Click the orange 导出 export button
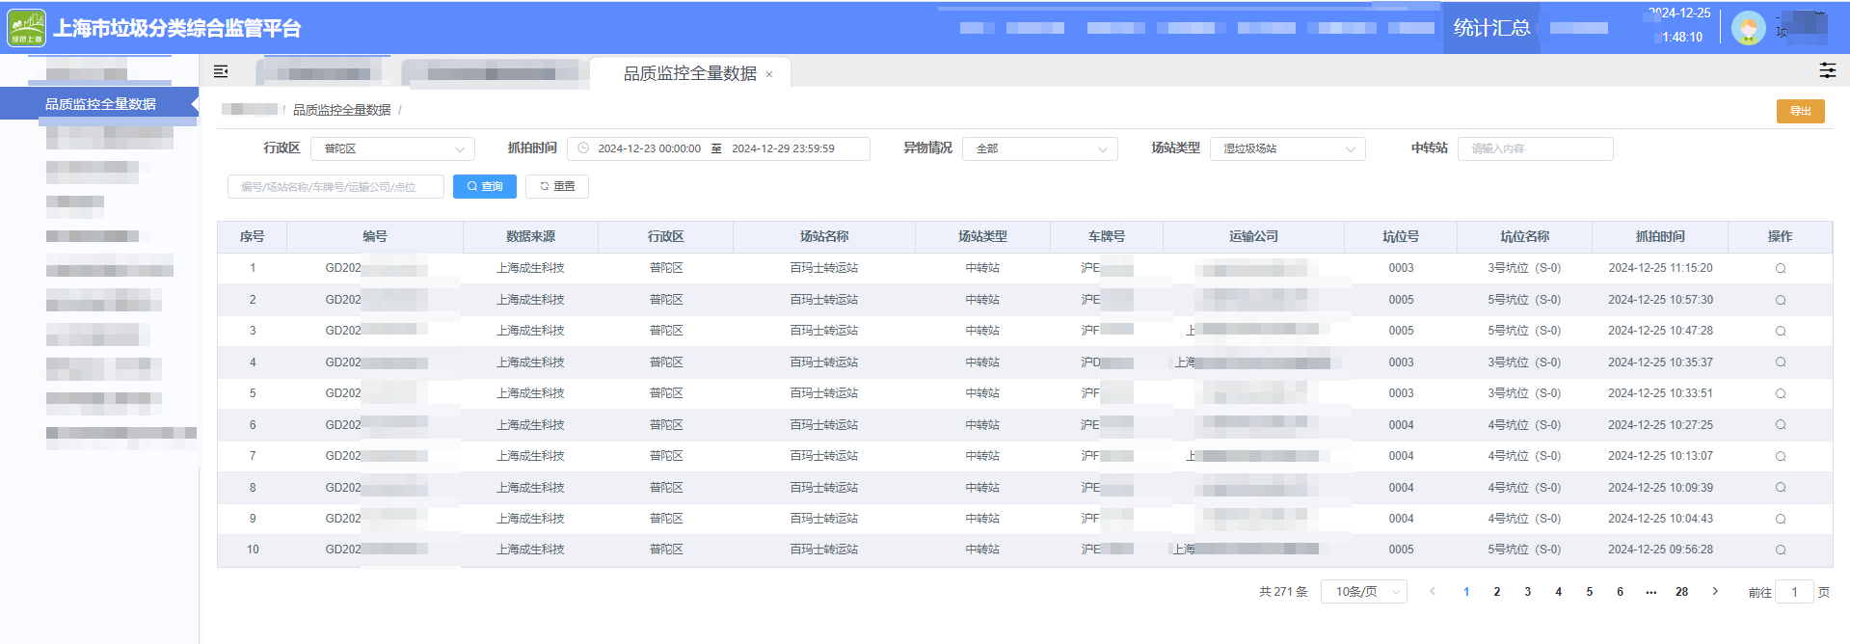 (1800, 111)
